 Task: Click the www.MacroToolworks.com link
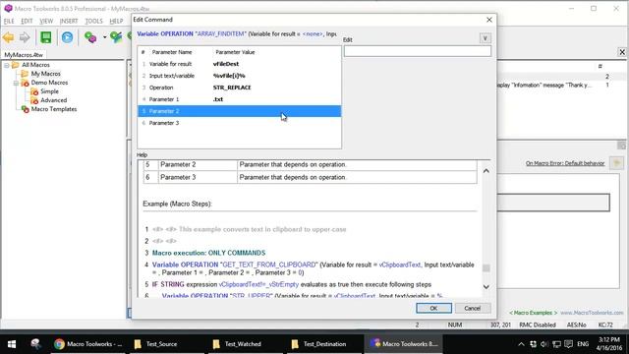pyautogui.click(x=592, y=313)
